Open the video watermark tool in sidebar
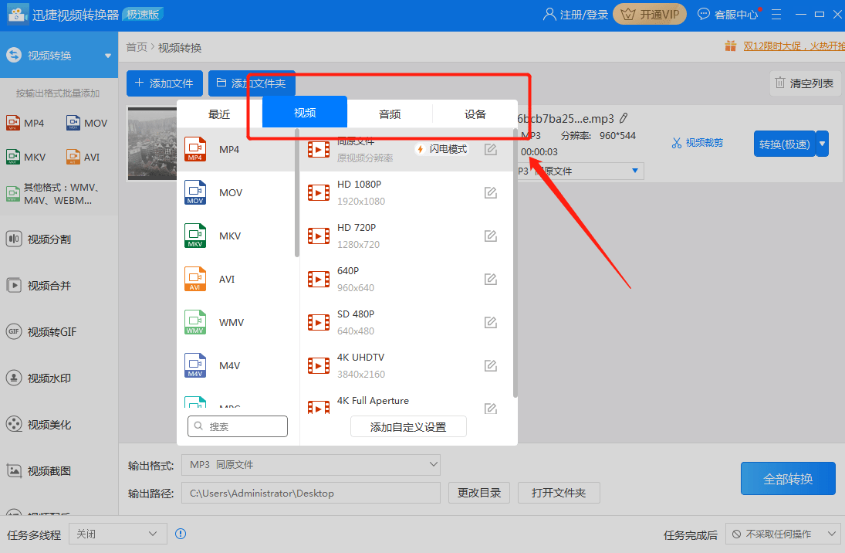 coord(49,378)
